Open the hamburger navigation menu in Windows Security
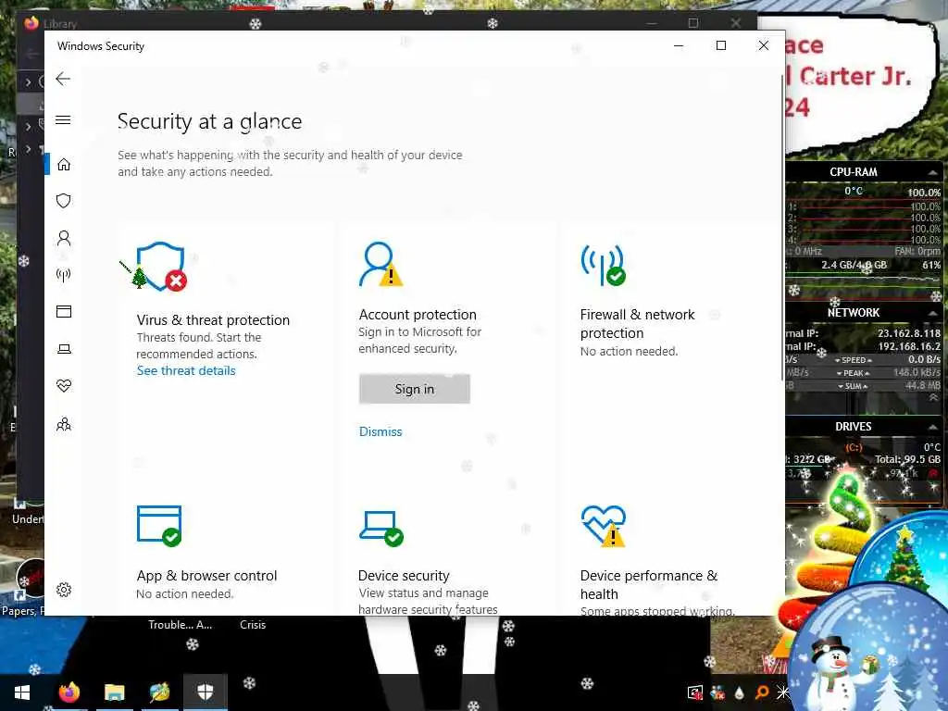Viewport: 948px width, 711px height. tap(63, 119)
